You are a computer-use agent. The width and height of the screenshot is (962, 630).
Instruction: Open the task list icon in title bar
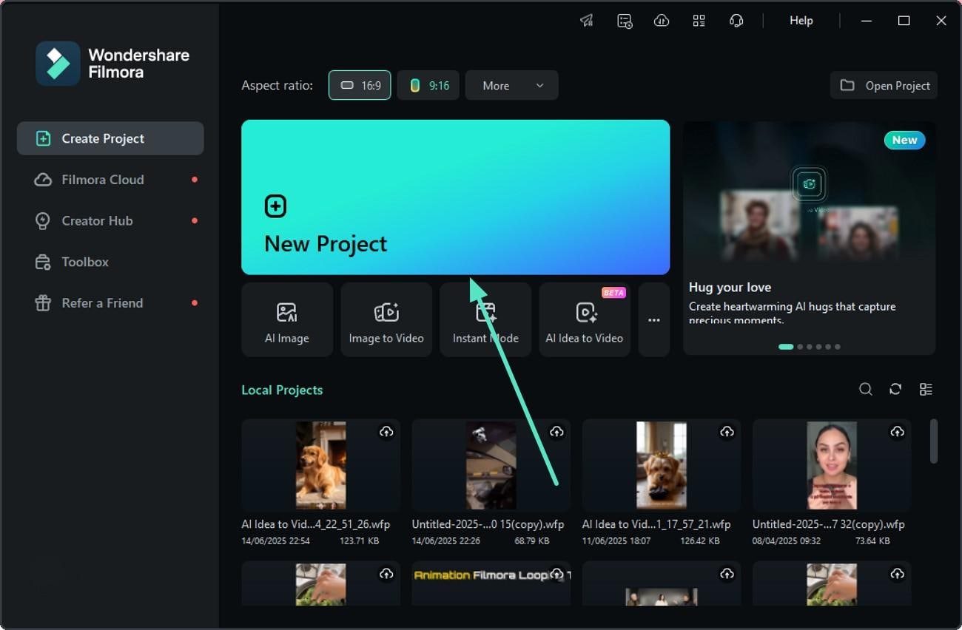pyautogui.click(x=625, y=21)
